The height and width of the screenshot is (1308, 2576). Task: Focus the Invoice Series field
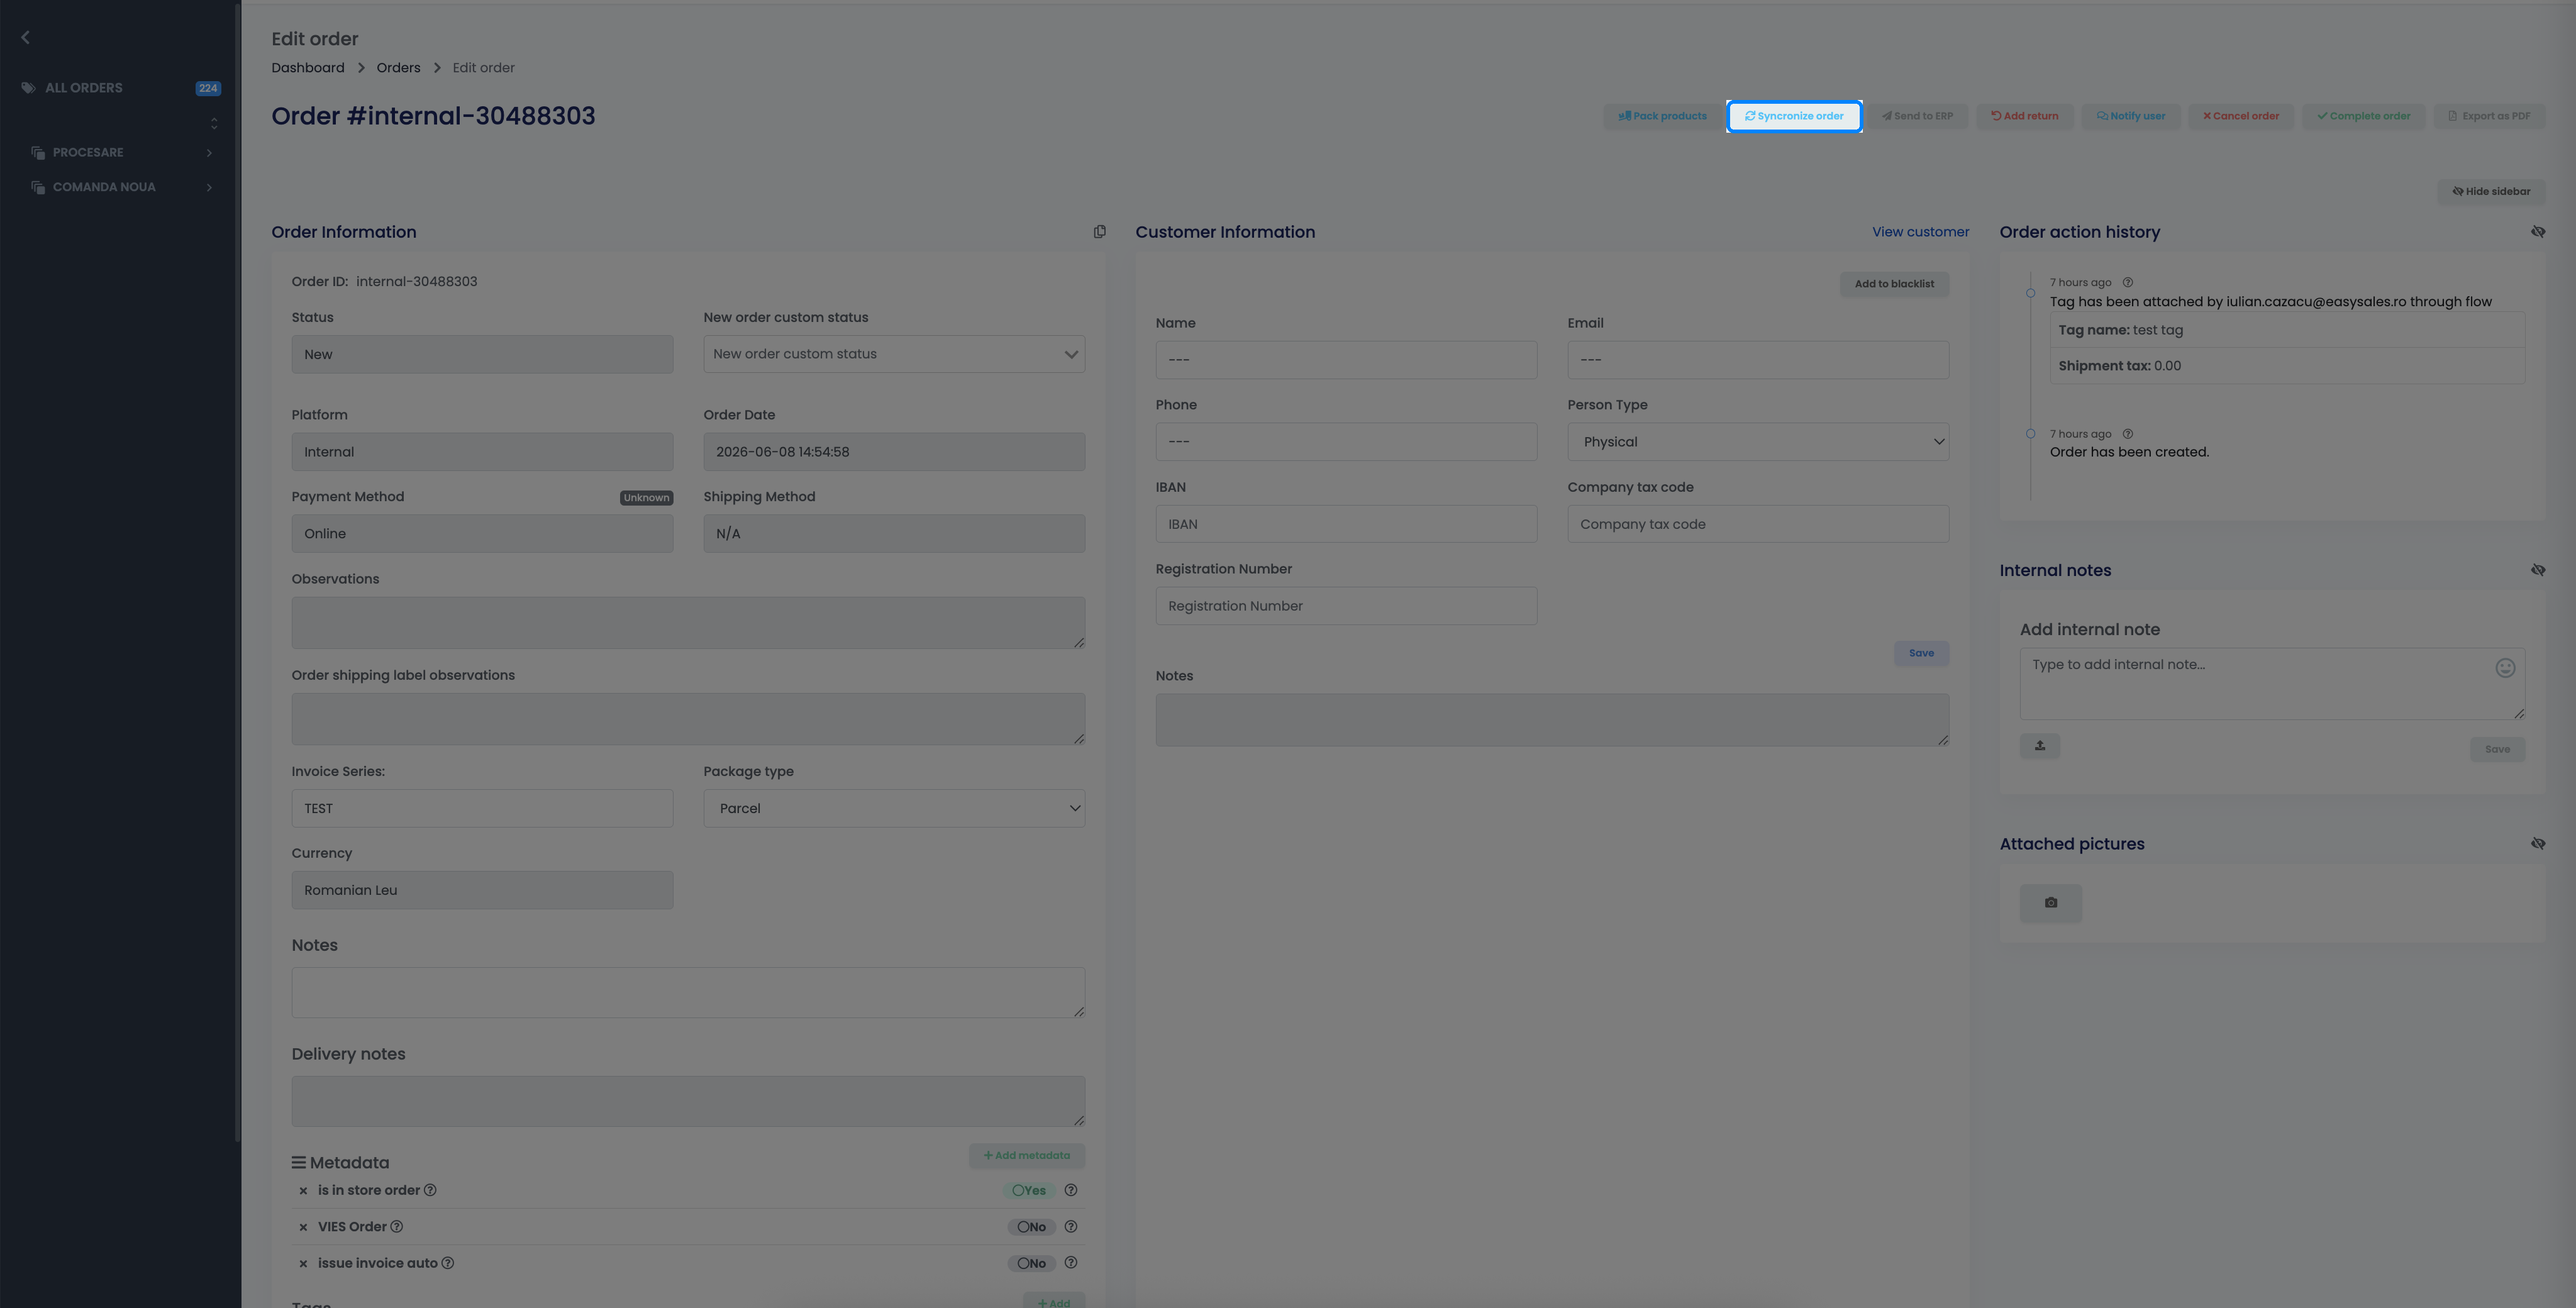point(482,808)
